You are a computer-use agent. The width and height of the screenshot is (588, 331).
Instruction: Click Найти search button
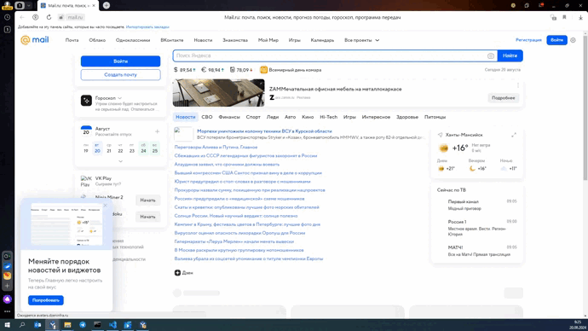[510, 55]
